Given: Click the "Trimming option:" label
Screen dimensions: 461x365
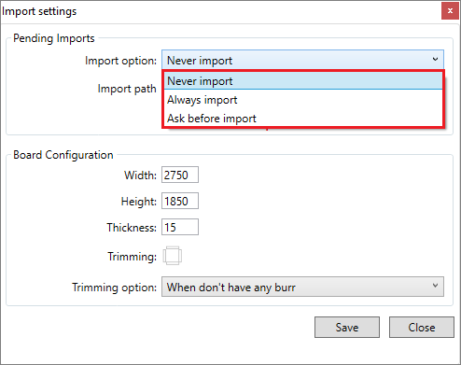Looking at the screenshot, I should point(114,288).
